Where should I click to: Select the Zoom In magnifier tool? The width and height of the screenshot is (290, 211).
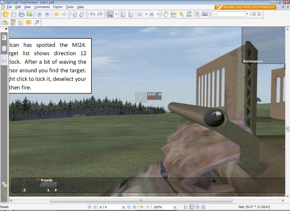tap(110, 14)
